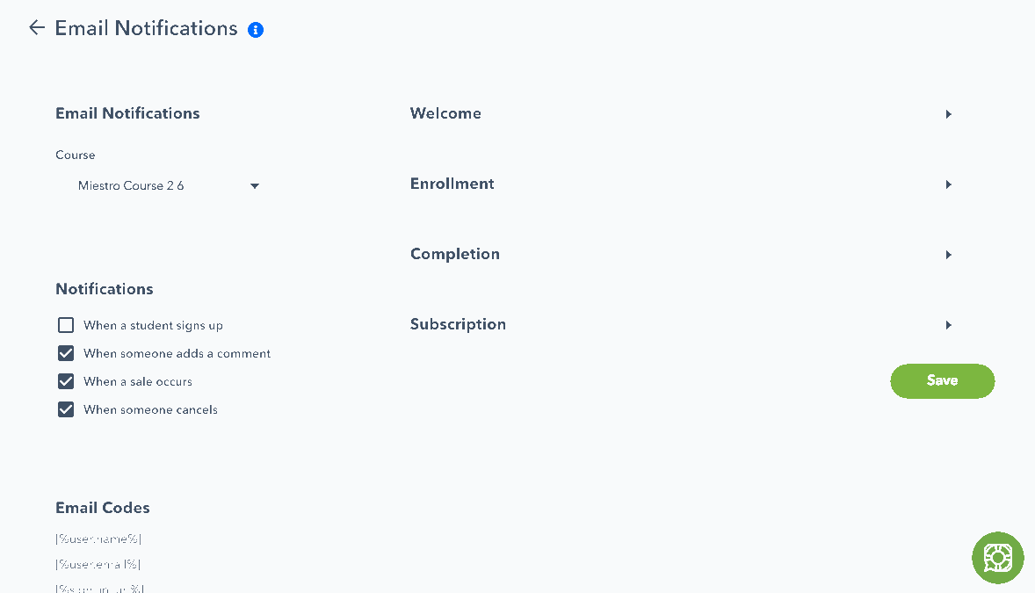Expand Completion section arrow
Image resolution: width=1035 pixels, height=593 pixels.
pyautogui.click(x=949, y=255)
